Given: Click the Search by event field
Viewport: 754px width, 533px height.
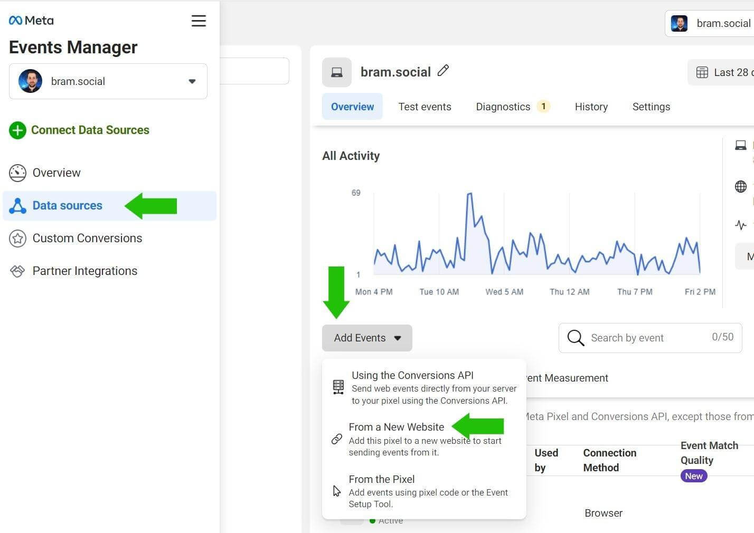Looking at the screenshot, I should click(x=647, y=338).
